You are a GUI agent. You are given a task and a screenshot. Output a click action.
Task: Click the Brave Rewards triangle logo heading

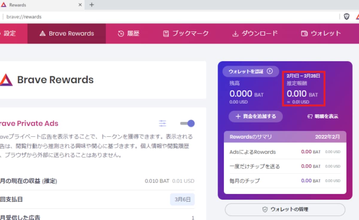coord(6,80)
